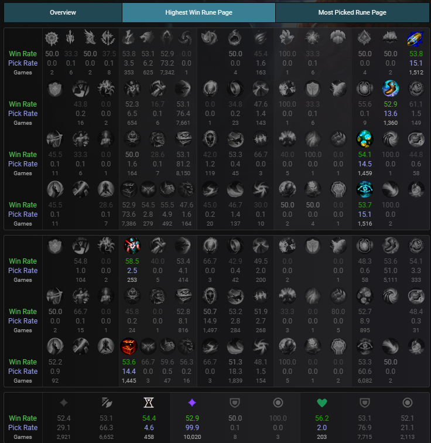Viewport: 431px width, 443px height.
Task: Choose secondary Magical Footwear with 51.0 pick rate
Action: click(x=391, y=245)
